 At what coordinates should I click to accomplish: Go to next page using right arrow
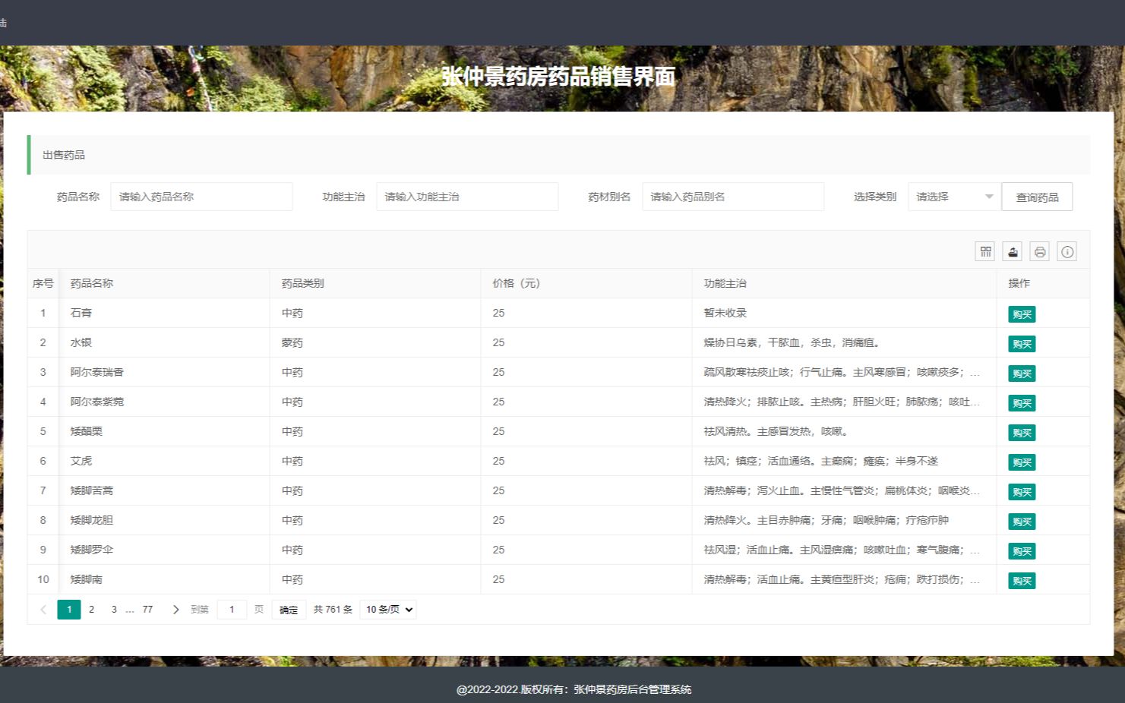click(x=175, y=610)
